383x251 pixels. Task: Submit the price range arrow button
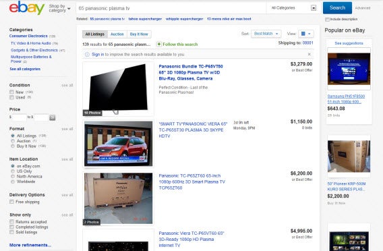click(53, 117)
